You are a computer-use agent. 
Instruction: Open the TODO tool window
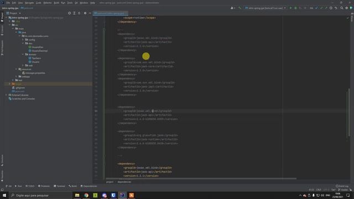tap(30, 186)
